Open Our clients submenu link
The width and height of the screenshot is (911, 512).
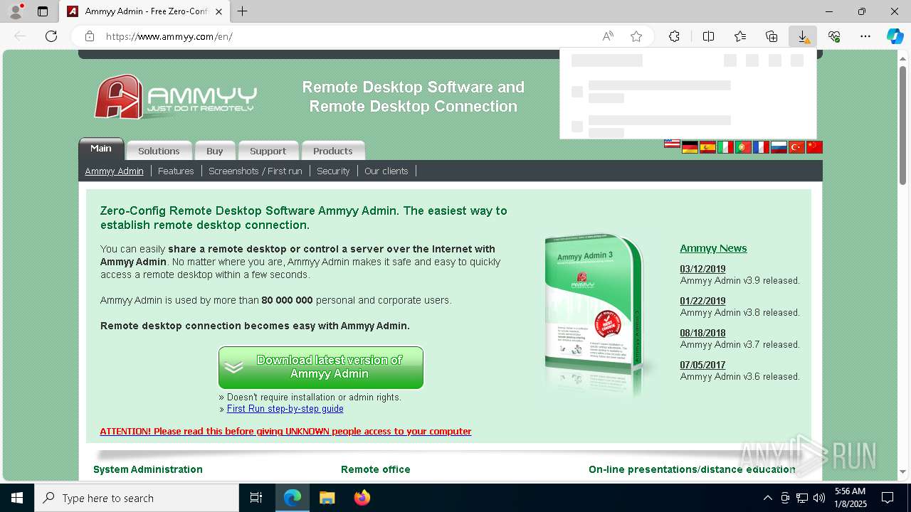tap(386, 171)
